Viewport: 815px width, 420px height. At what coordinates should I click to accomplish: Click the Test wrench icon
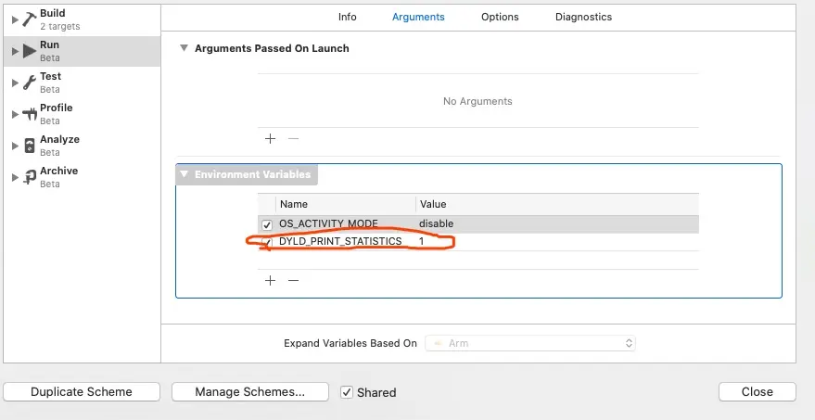29,83
